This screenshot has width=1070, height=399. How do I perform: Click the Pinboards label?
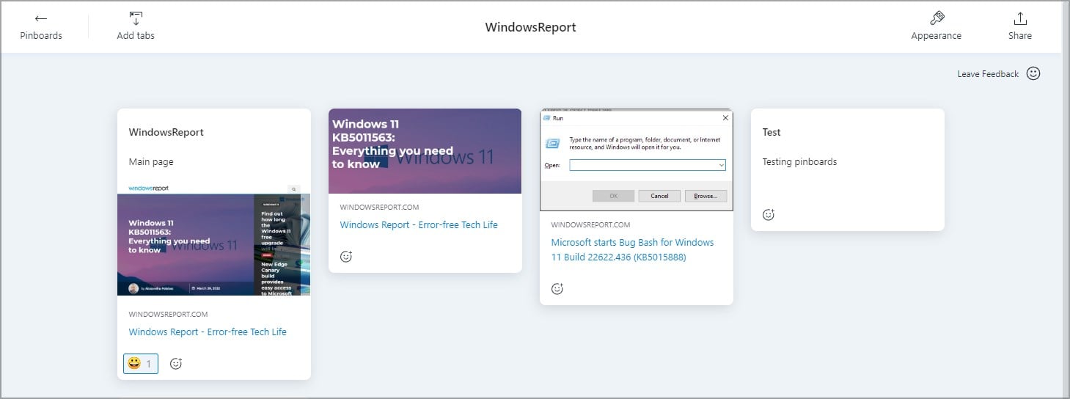(x=41, y=36)
